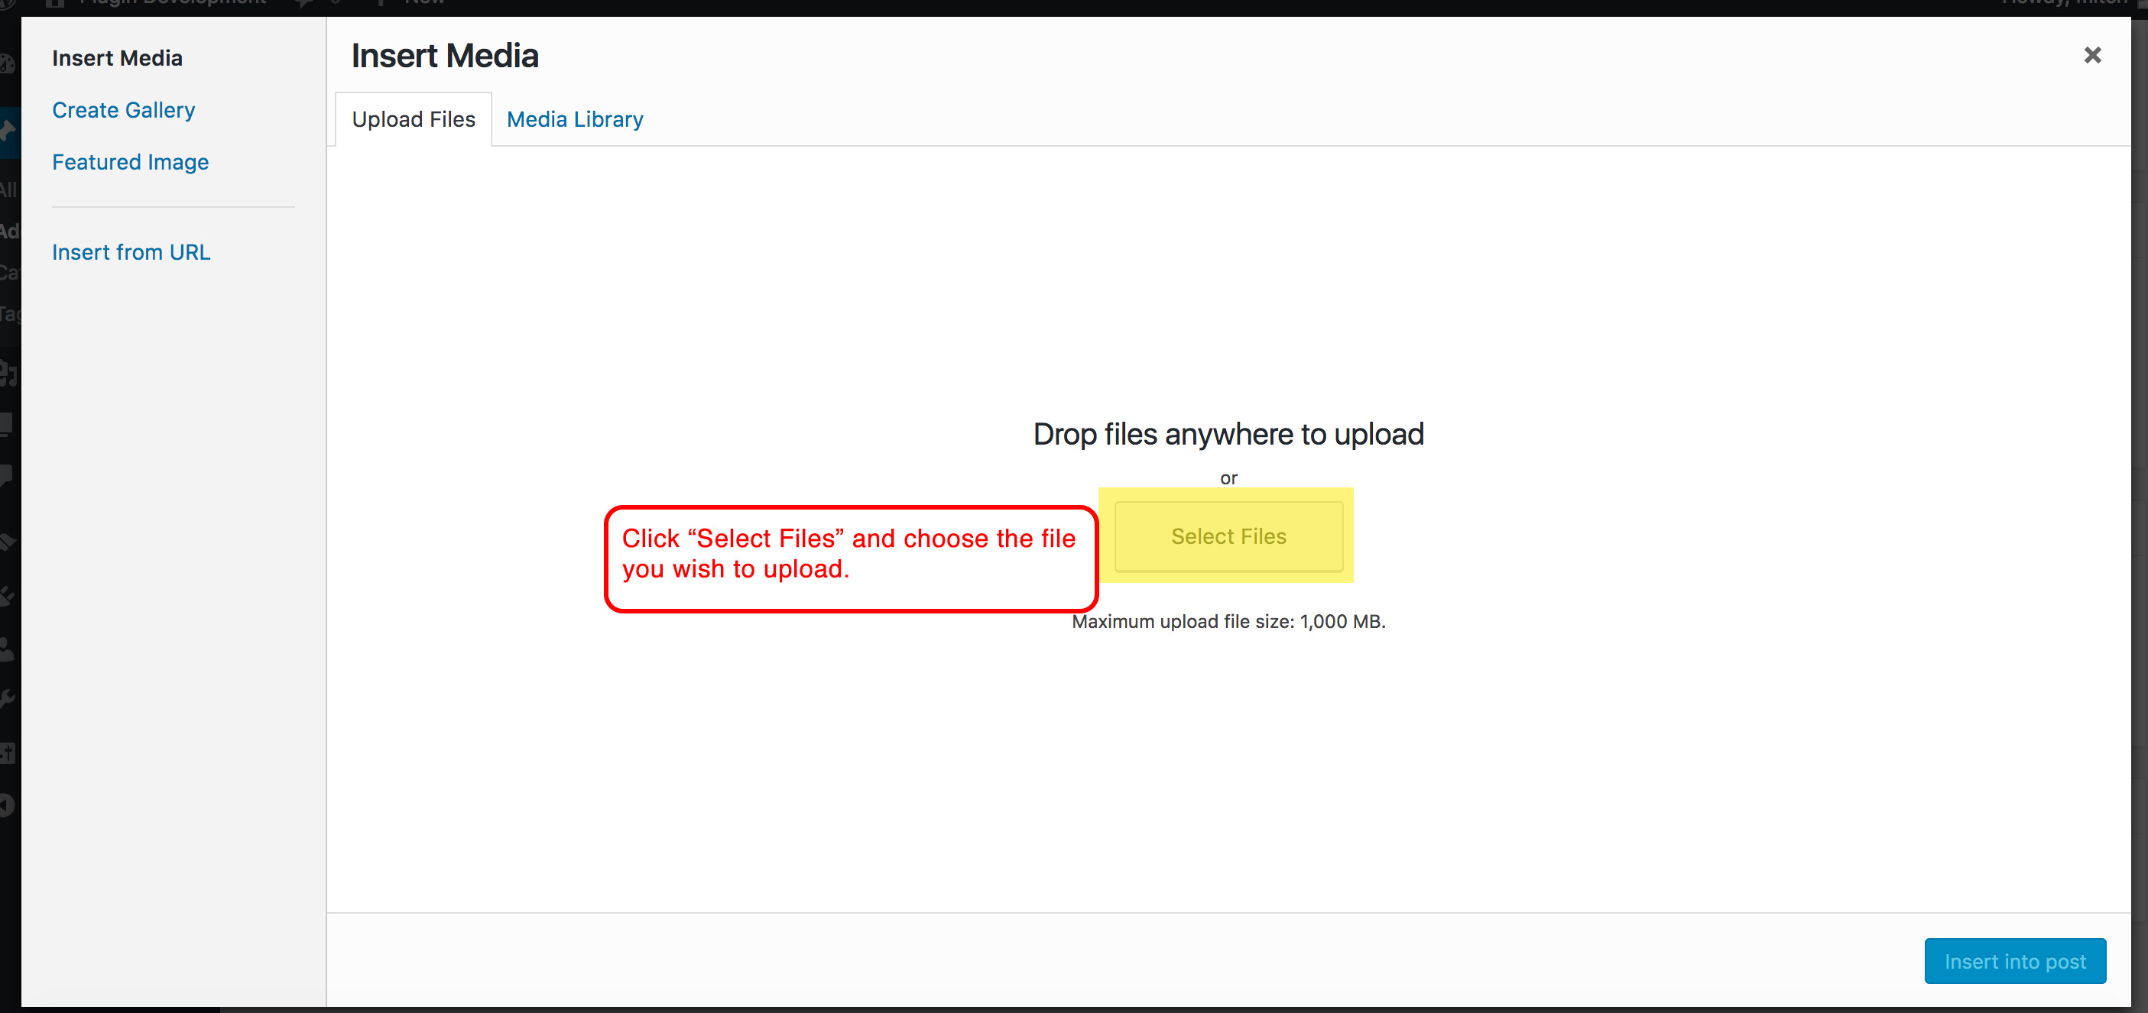
Task: Open the Comments bubble sidebar icon
Action: 7,475
